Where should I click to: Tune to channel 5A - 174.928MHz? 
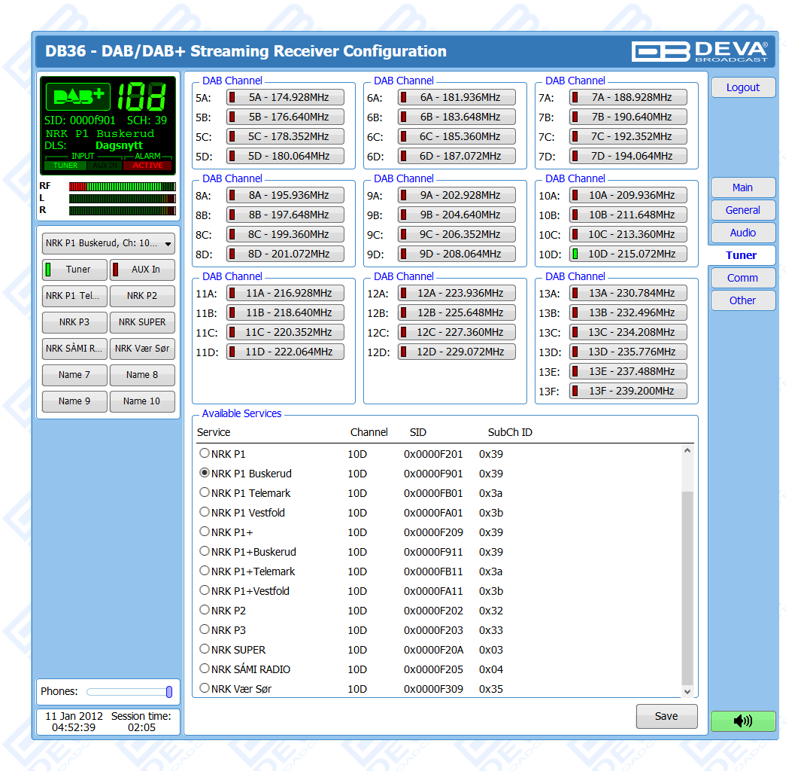285,97
